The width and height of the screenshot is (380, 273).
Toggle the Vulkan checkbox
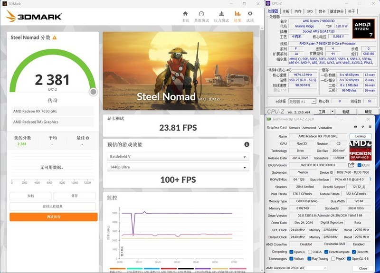[291, 259]
